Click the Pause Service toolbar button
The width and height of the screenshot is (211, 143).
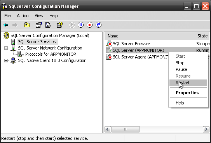[x=80, y=25]
